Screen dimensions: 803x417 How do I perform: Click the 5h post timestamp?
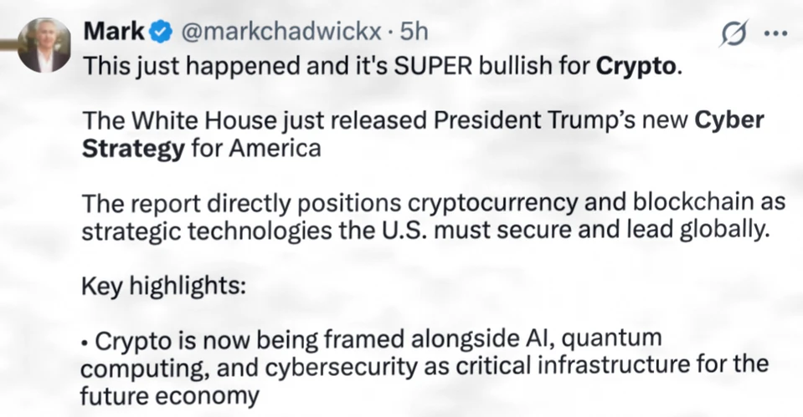pos(414,32)
